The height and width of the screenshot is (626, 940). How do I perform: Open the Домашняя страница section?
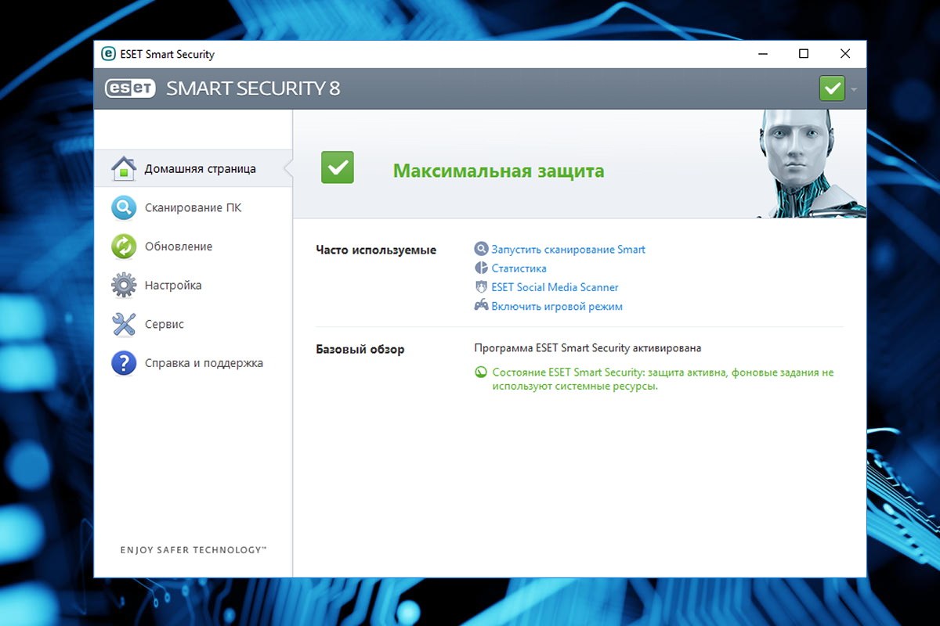(x=193, y=168)
